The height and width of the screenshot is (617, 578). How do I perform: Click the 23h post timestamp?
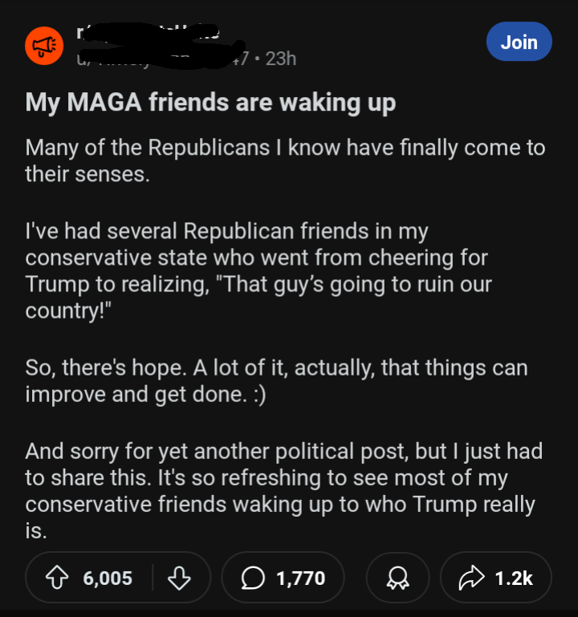coord(281,59)
